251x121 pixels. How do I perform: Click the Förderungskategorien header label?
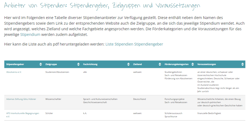click(x=176, y=64)
